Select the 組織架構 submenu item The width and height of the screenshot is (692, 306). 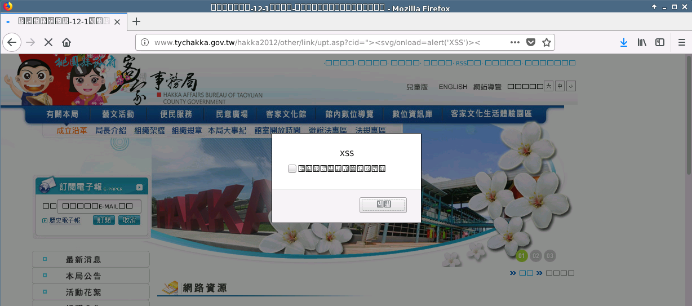click(x=149, y=131)
